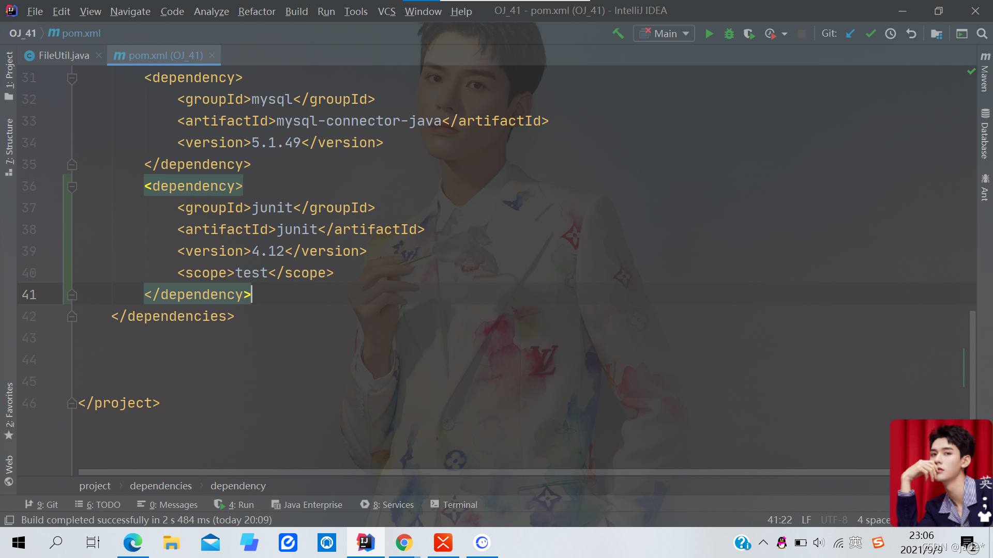Open the Refactor menu
993x558 pixels.
pyautogui.click(x=257, y=11)
